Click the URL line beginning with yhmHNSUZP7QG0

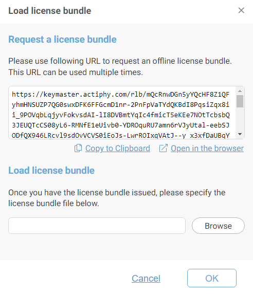click(121, 105)
